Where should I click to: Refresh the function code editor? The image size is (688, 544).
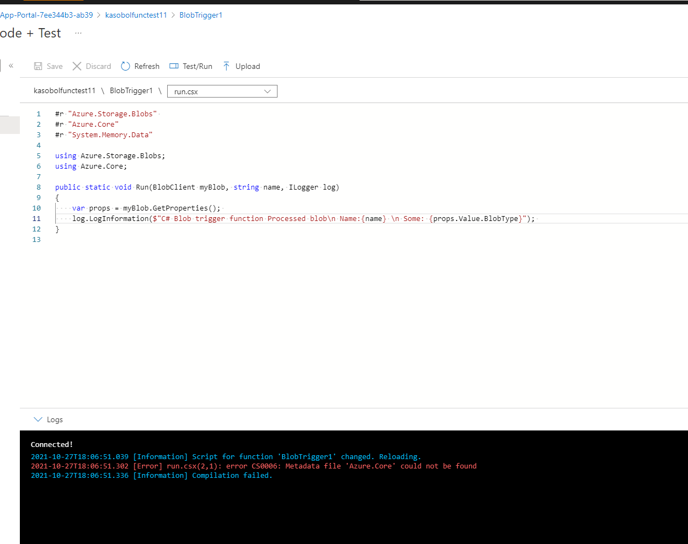(x=140, y=66)
